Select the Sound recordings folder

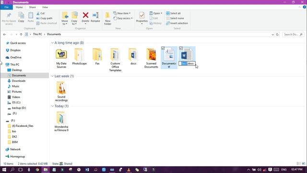61,92
